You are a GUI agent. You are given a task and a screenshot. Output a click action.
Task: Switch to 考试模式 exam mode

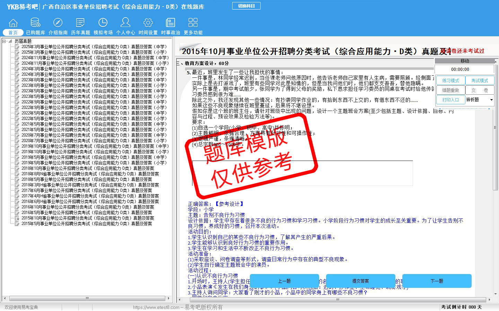(x=480, y=81)
